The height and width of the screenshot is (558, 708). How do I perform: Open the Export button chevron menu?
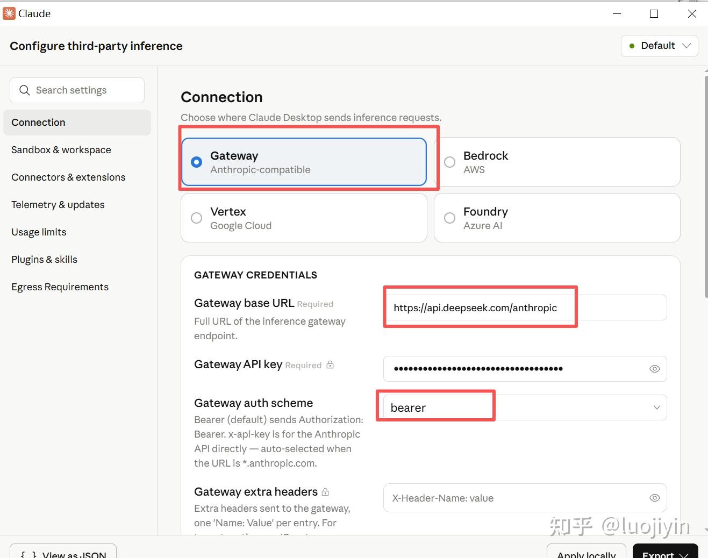(x=684, y=555)
